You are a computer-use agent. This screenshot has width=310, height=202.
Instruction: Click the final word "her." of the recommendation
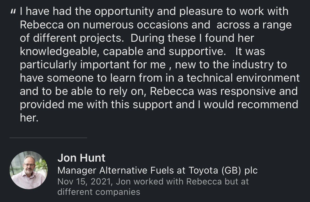point(29,118)
